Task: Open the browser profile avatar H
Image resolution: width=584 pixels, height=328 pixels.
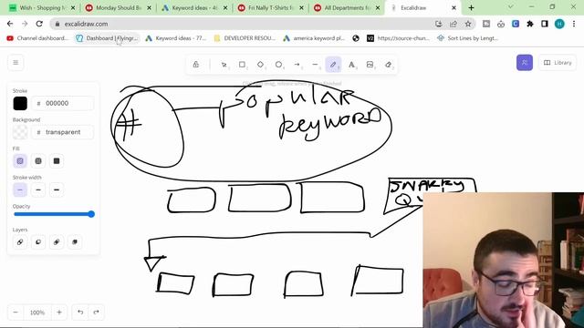Action: (559, 24)
